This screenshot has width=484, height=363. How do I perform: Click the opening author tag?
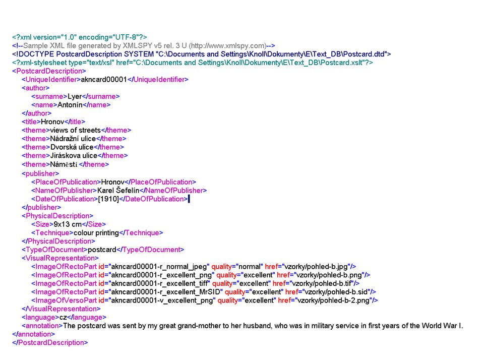[35, 88]
